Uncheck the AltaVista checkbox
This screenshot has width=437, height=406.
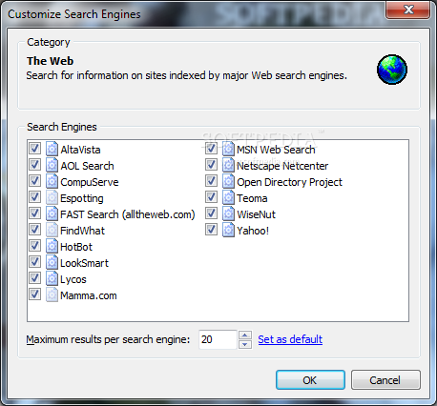point(34,149)
